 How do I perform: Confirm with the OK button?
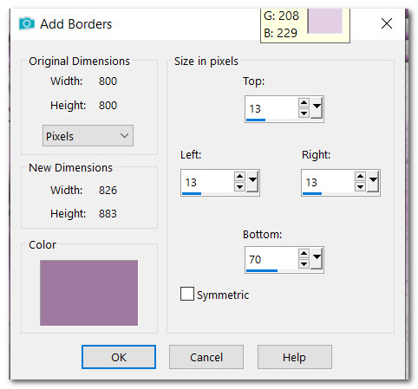tap(119, 357)
